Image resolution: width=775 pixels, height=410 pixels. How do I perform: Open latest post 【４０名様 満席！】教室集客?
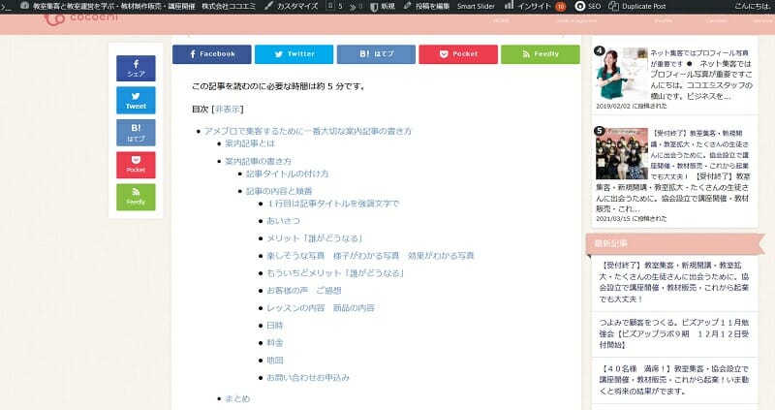pos(673,380)
